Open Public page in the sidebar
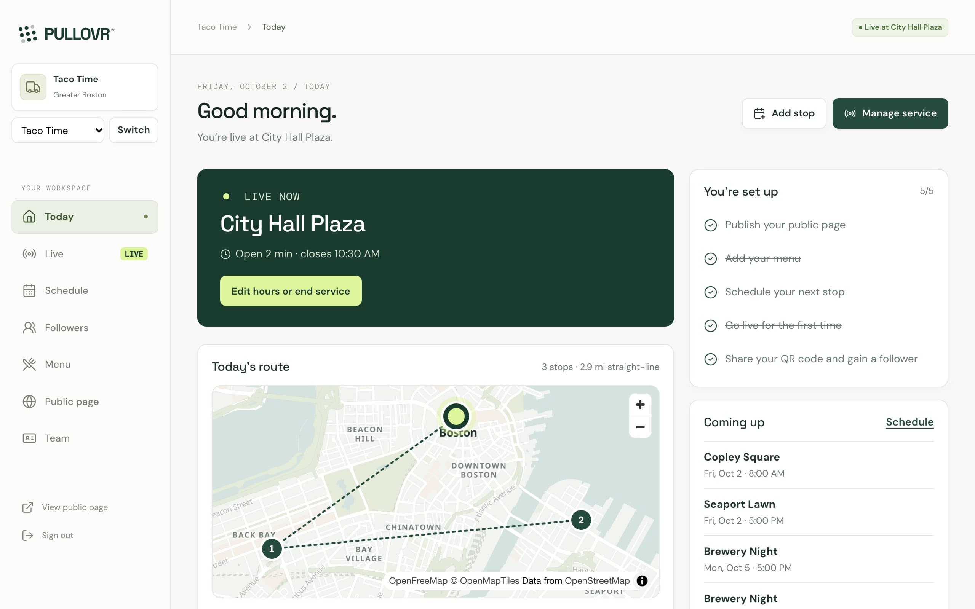 tap(85, 402)
